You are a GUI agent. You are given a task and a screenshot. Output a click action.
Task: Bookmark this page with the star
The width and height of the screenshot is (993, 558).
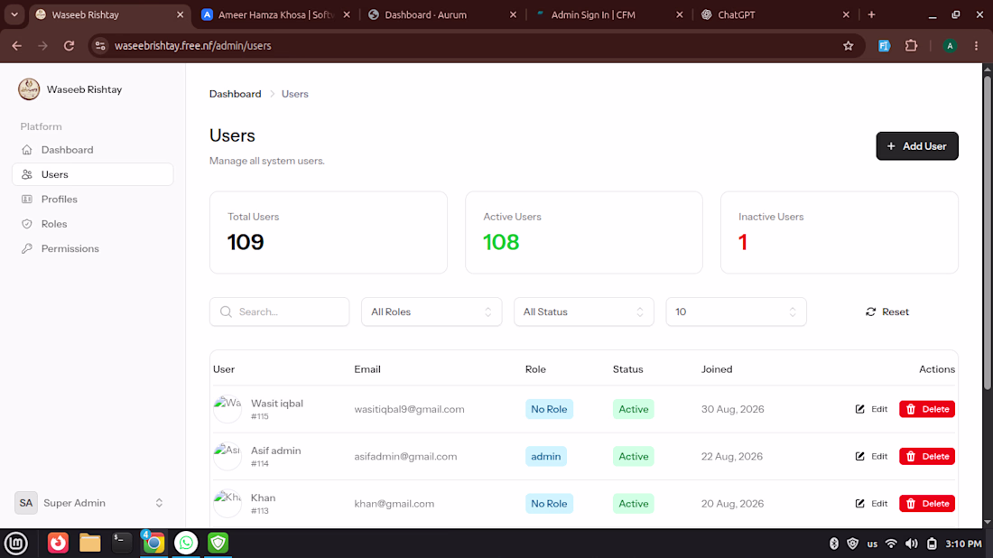[848, 46]
